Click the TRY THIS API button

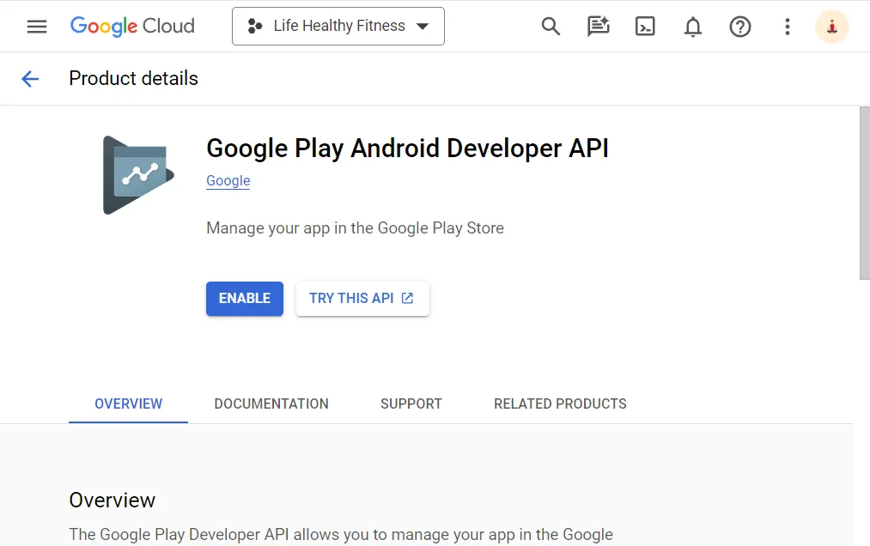coord(362,299)
